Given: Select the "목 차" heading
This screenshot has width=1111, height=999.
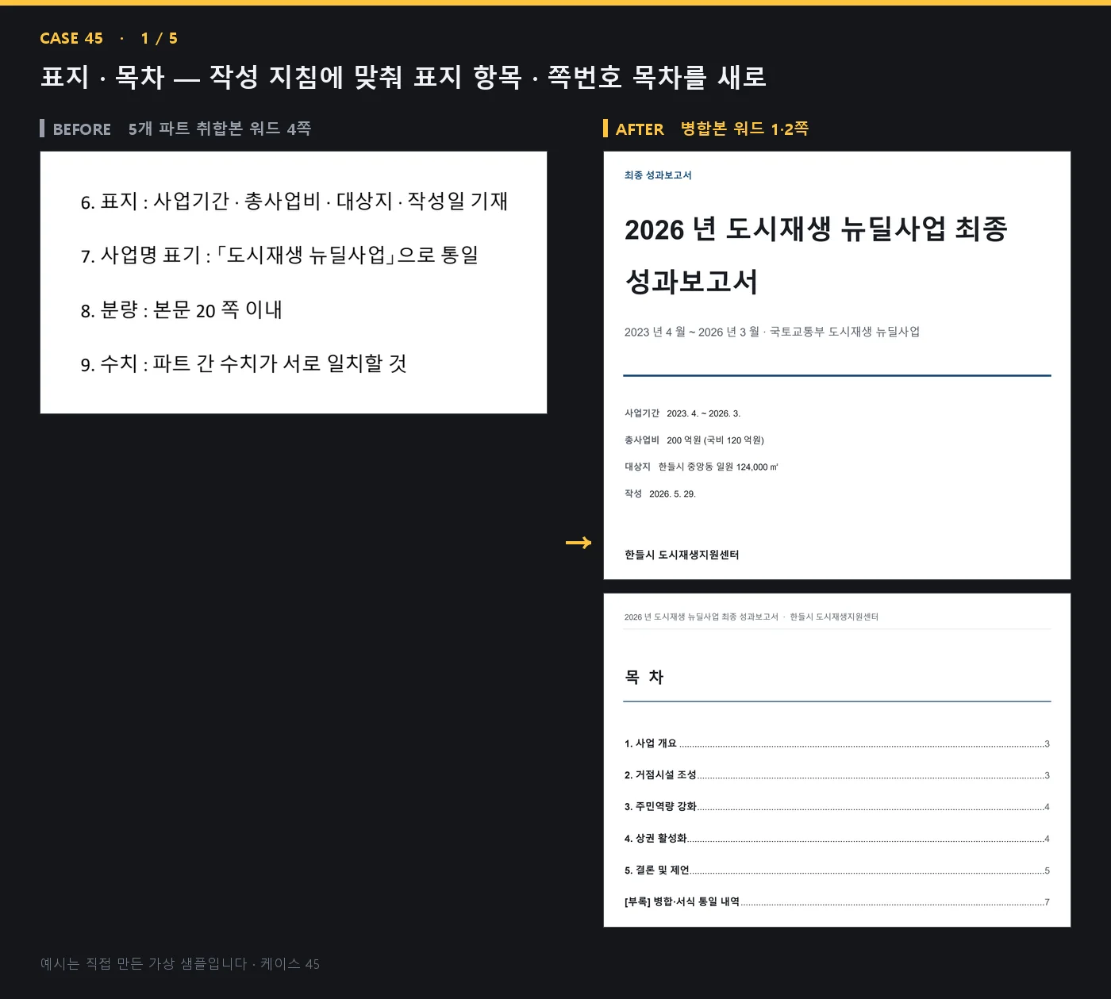Looking at the screenshot, I should tap(644, 677).
